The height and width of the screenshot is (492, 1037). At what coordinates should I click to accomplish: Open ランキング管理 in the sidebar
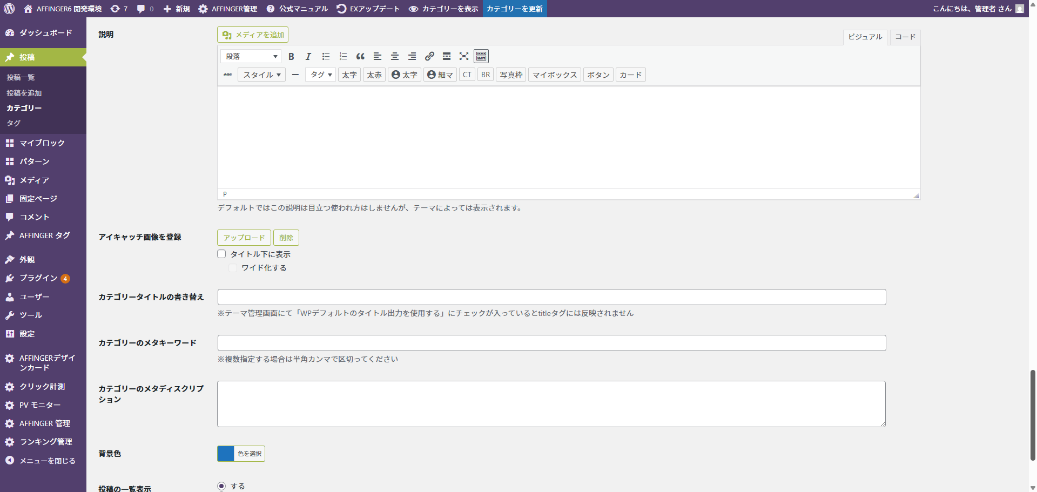click(43, 442)
